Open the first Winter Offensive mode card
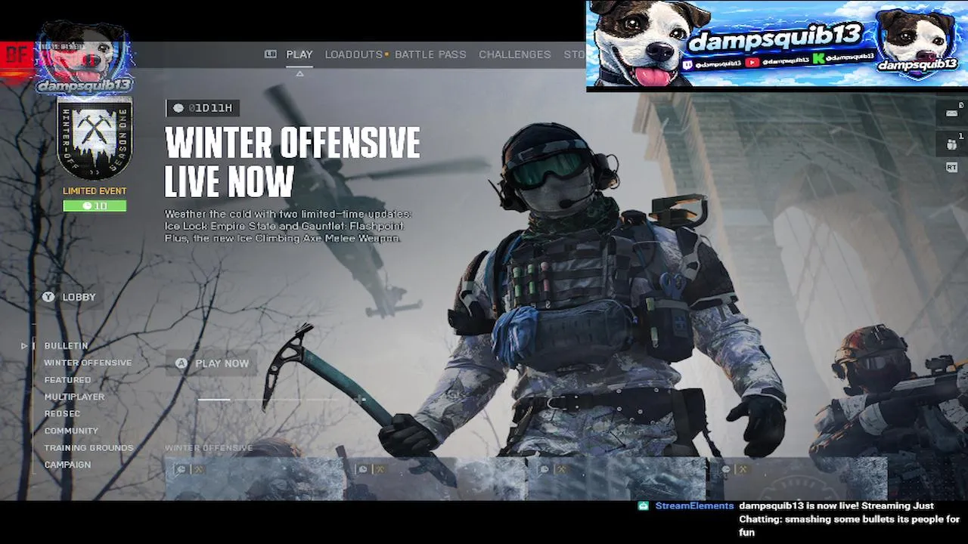 [x=253, y=479]
